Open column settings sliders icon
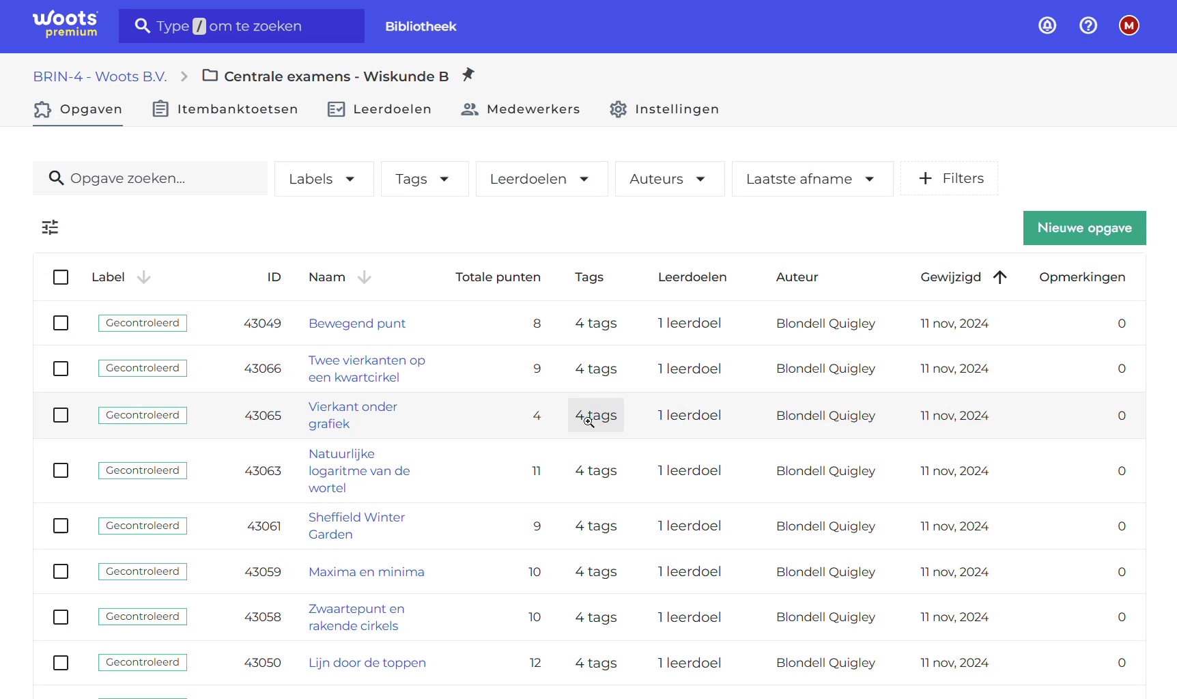Screen dimensions: 1177x699 coord(50,227)
